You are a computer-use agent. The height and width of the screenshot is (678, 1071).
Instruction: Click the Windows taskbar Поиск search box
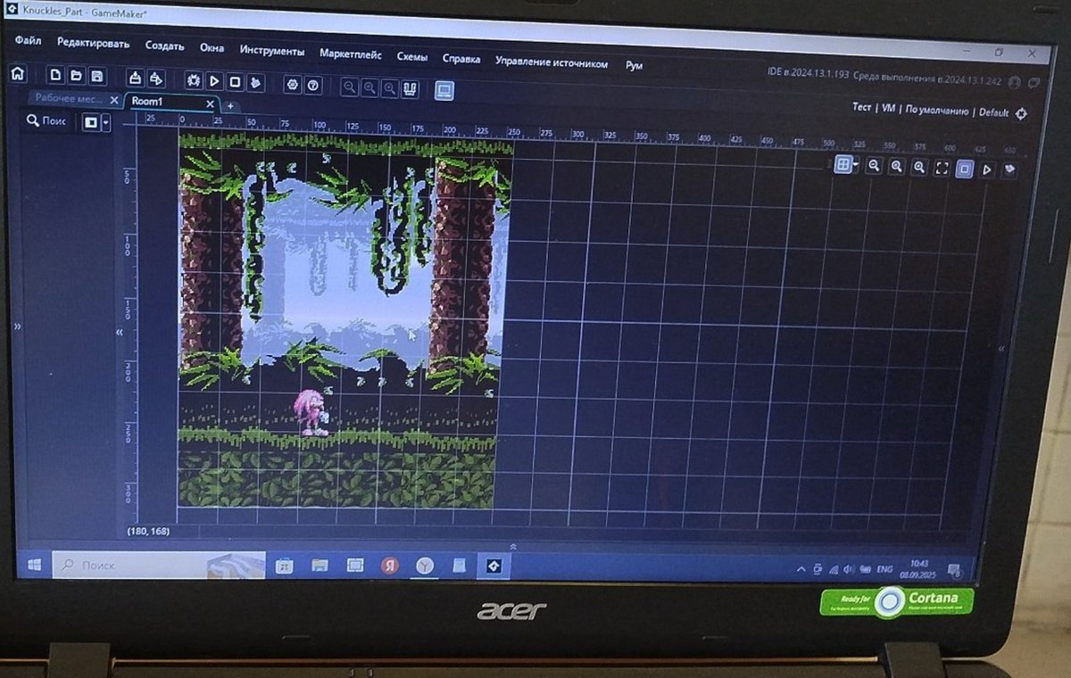(x=159, y=565)
